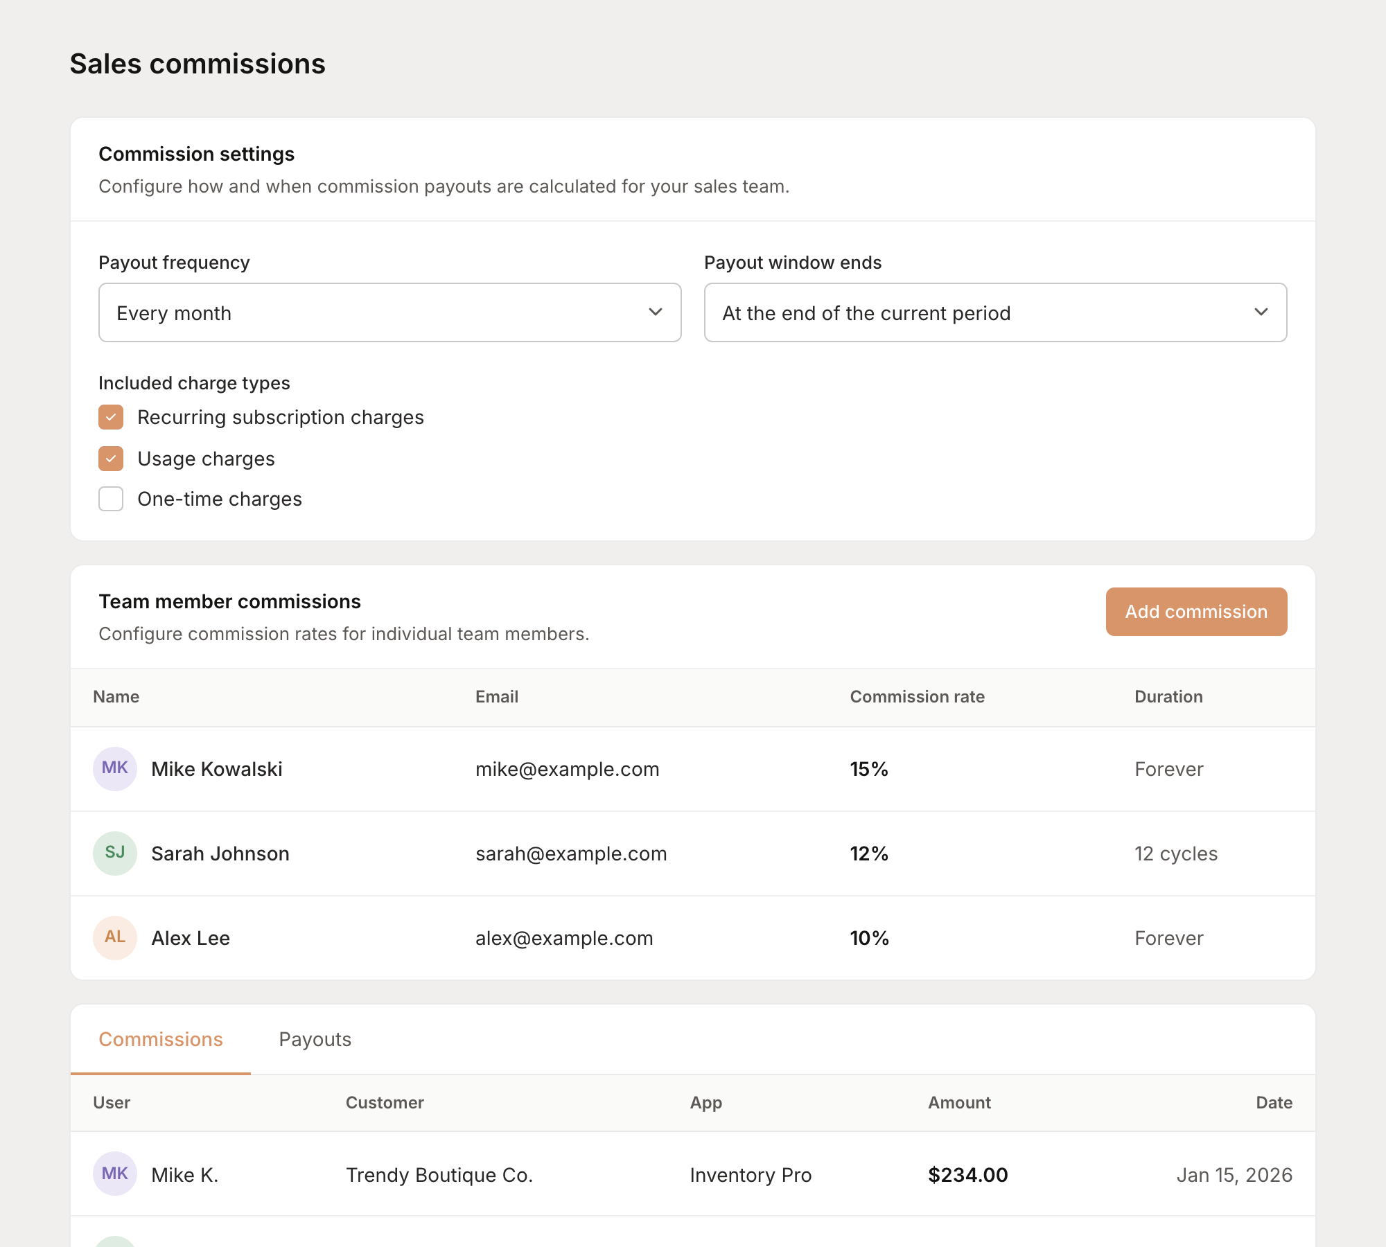1386x1247 pixels.
Task: Click the Commission rate column header
Action: (x=918, y=696)
